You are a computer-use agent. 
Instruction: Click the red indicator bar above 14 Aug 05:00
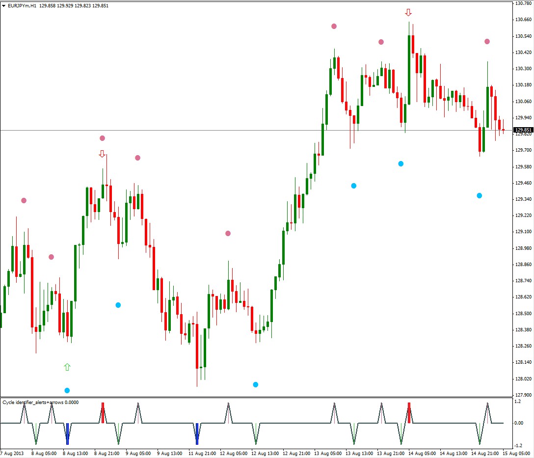pyautogui.click(x=409, y=413)
